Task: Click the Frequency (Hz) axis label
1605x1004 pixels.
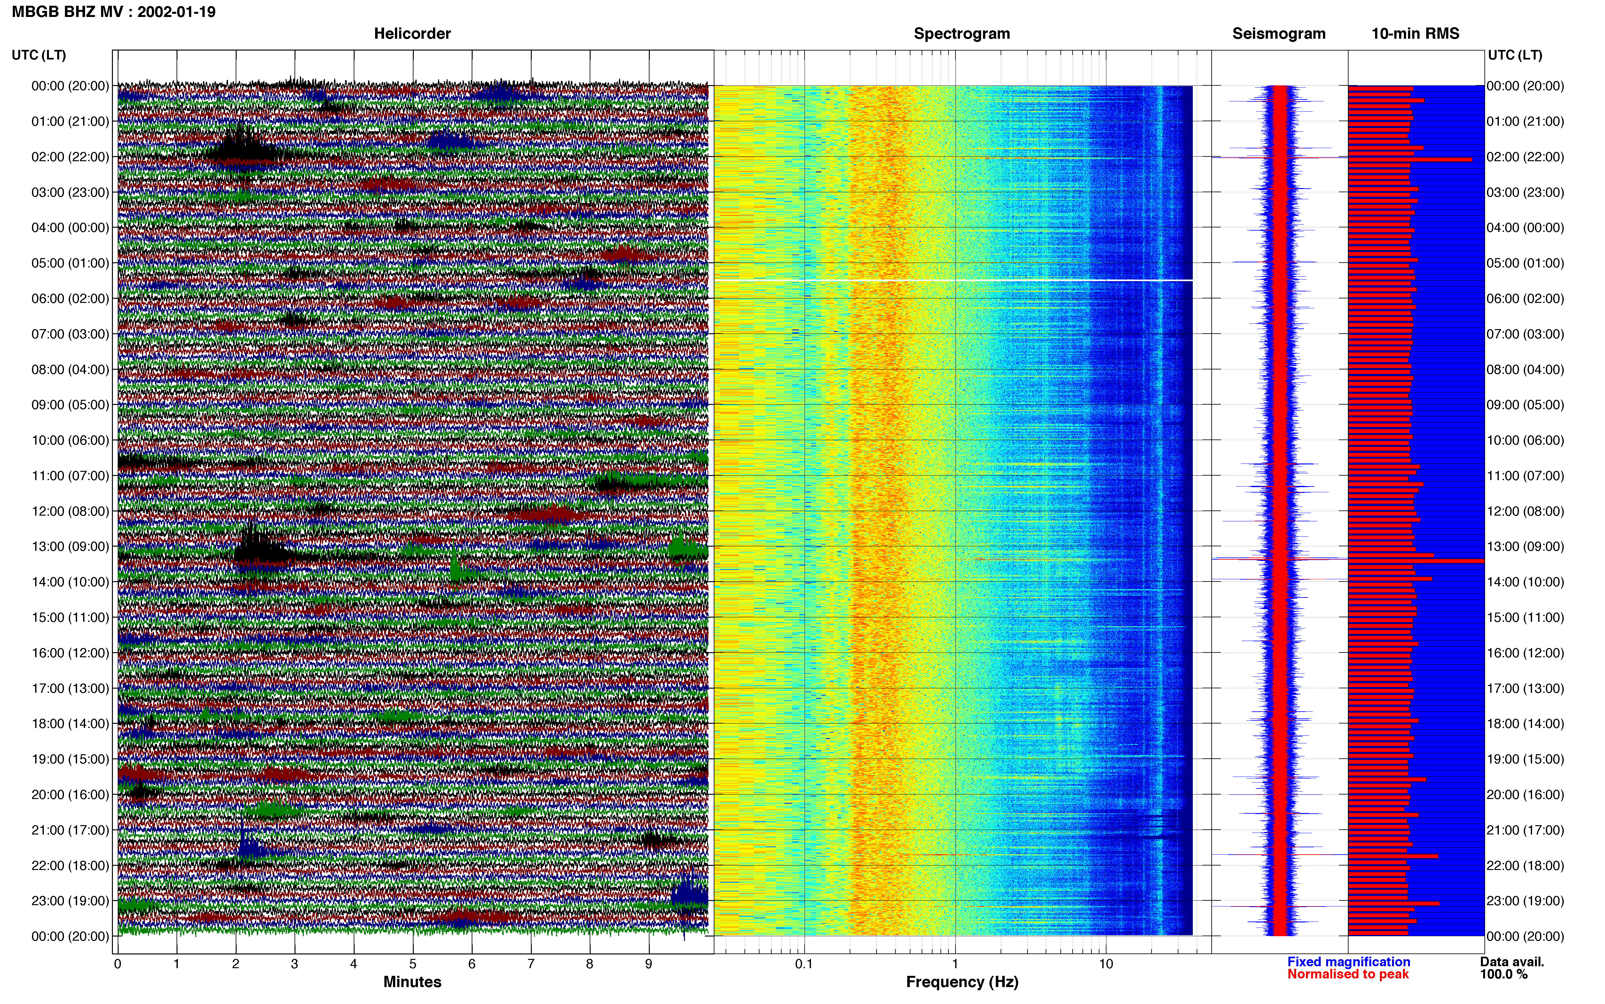Action: click(962, 982)
